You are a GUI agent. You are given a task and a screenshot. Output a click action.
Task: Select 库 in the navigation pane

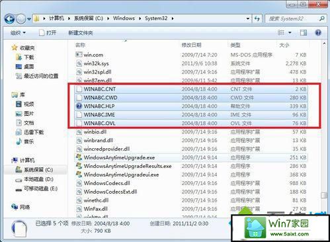point(22,95)
